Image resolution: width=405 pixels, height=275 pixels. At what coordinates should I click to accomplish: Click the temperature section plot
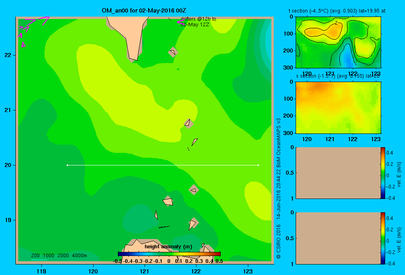pos(338,42)
